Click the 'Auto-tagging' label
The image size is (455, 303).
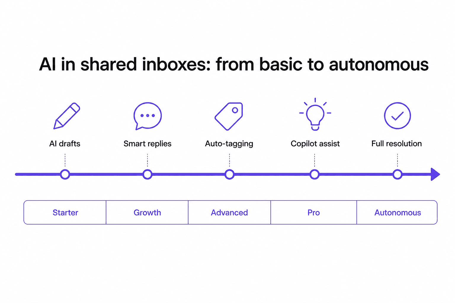click(x=229, y=144)
